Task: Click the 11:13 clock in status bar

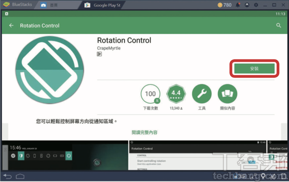Action: pyautogui.click(x=280, y=14)
